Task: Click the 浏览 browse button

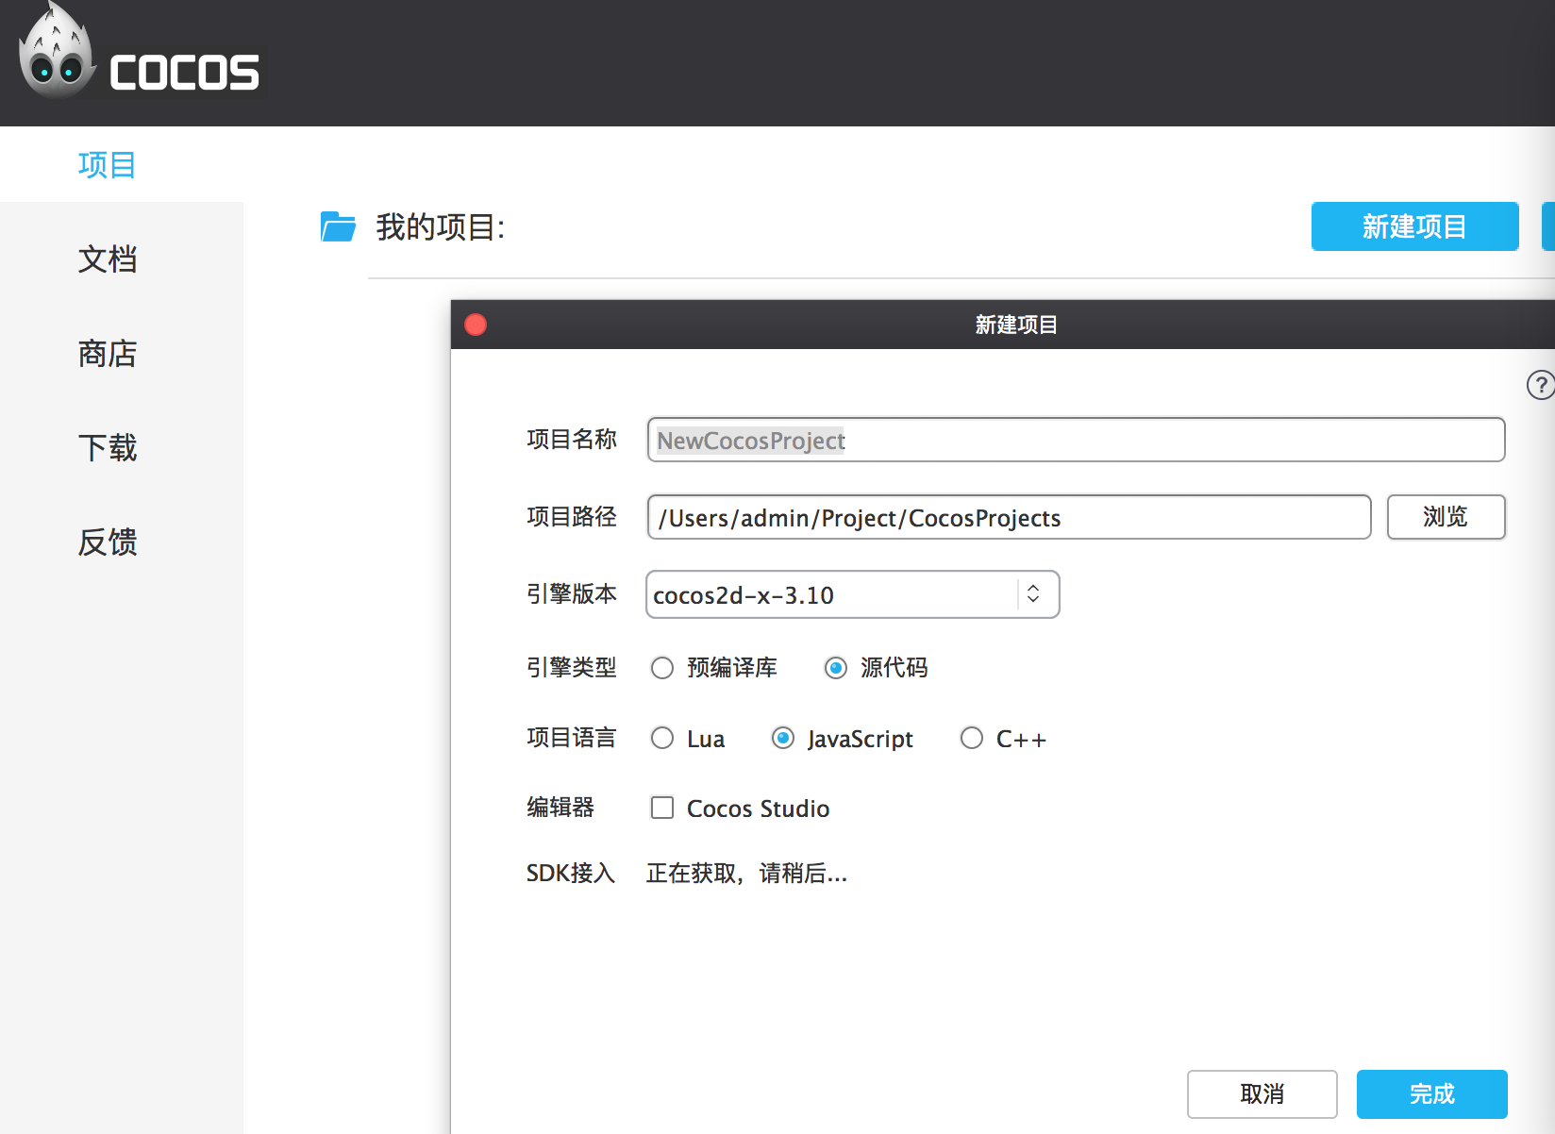Action: [1446, 517]
